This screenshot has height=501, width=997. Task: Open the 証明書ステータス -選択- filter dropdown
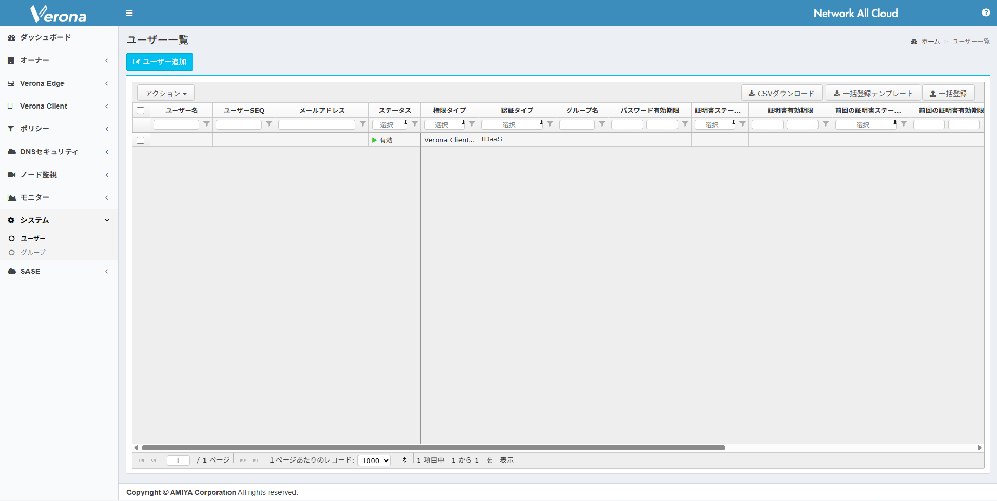click(x=715, y=124)
